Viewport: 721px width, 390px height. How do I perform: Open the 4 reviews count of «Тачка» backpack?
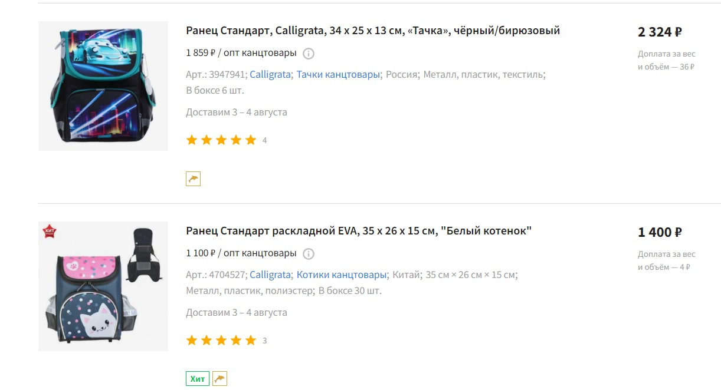coord(264,141)
